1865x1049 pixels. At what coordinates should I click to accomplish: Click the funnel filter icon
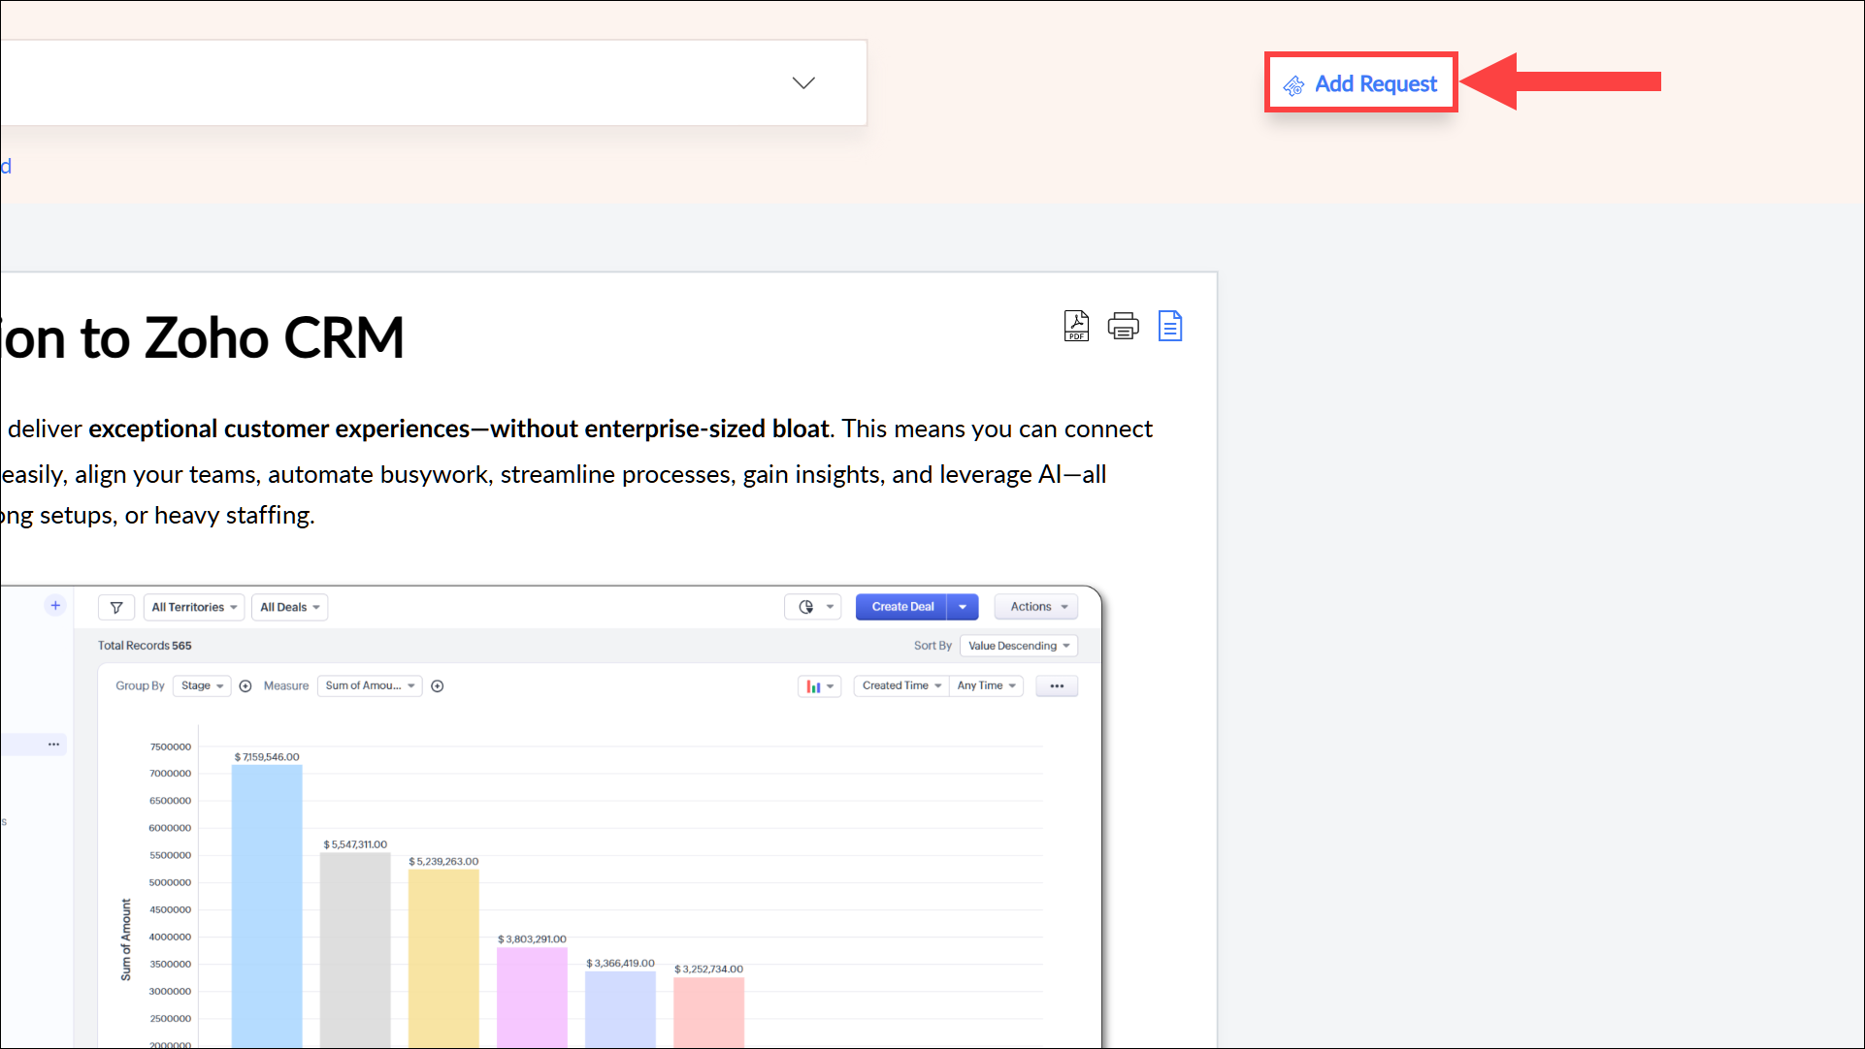tap(116, 607)
